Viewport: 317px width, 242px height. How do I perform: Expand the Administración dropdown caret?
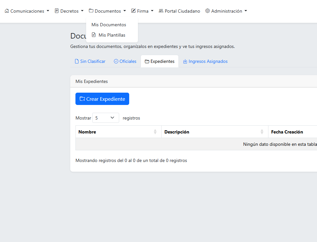coord(246,11)
